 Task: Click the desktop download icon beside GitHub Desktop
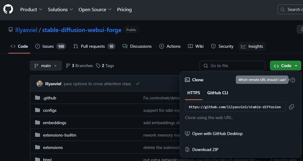(x=187, y=134)
